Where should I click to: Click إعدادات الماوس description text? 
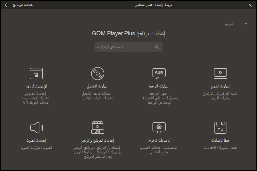36,93
